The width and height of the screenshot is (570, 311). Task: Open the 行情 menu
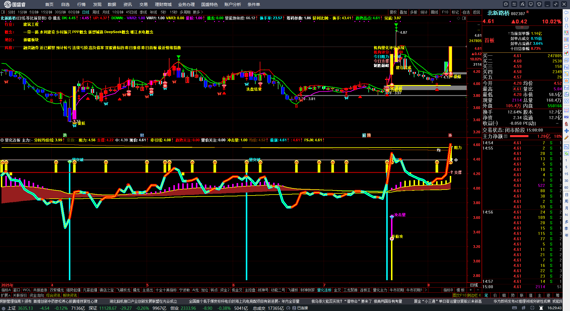(x=81, y=4)
